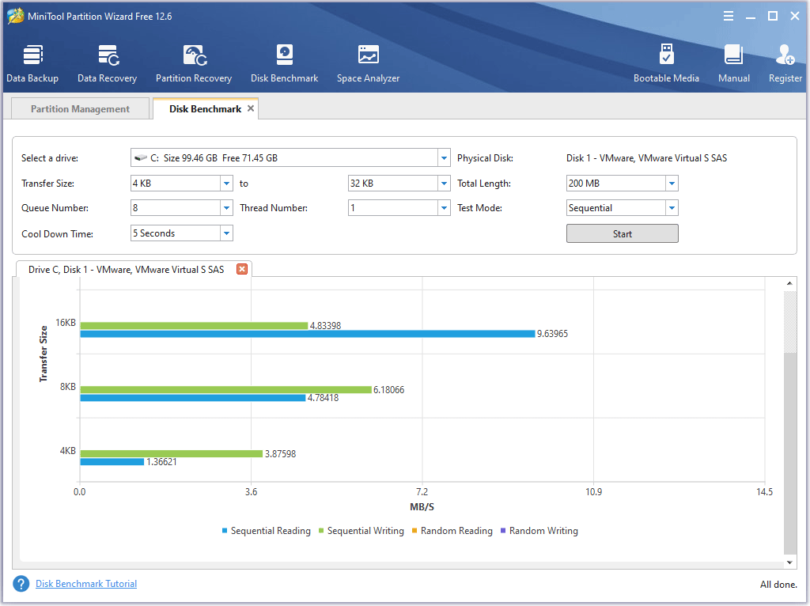Screen dimensions: 810x606
Task: Launch the Data Recovery tool
Action: point(108,63)
